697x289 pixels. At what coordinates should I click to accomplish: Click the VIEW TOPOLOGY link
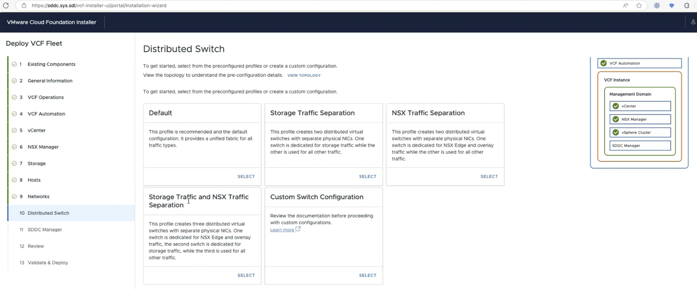pos(304,75)
